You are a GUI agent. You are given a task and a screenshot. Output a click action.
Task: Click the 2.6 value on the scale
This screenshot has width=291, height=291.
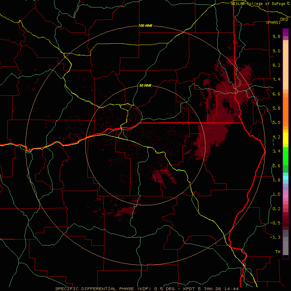(276, 166)
